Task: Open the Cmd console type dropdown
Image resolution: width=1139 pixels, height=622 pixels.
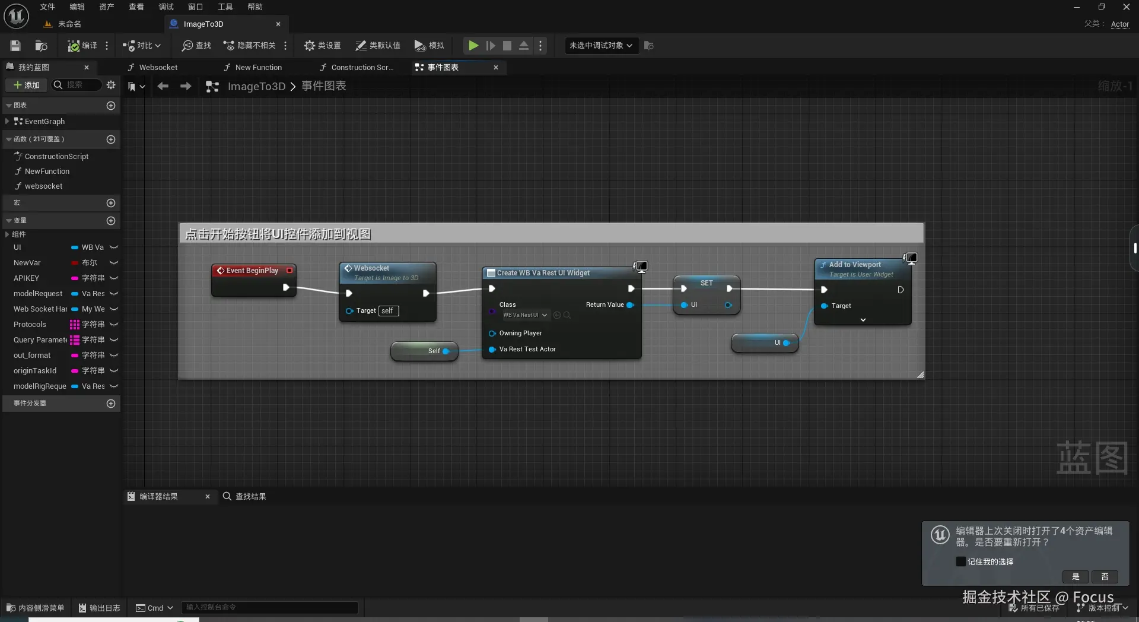Action: click(154, 608)
